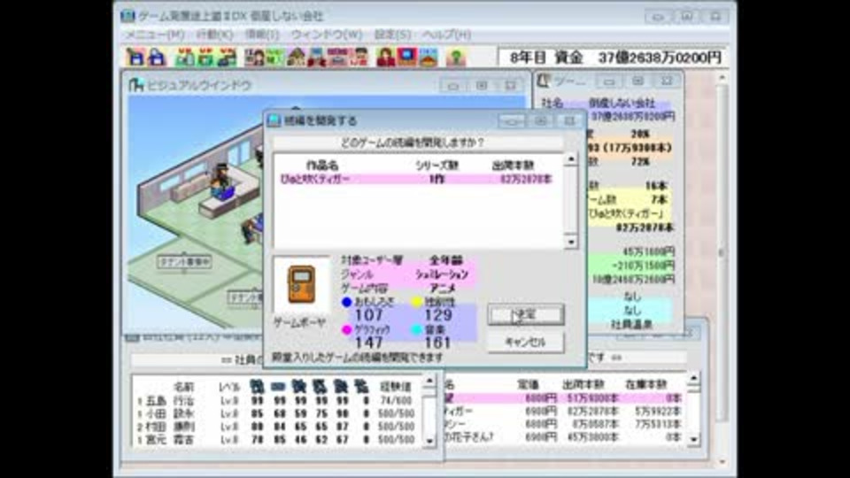Click the application icon in main title bar
Viewport: 850px width, 478px height.
127,16
